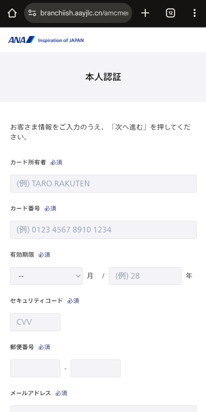Click the month dropdown chevron arrow
Image resolution: width=206 pixels, height=412 pixels.
pos(78,276)
